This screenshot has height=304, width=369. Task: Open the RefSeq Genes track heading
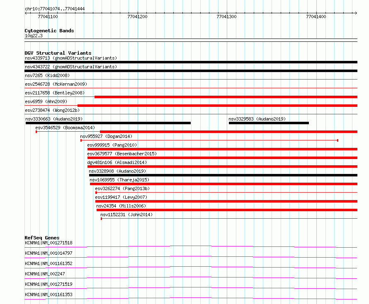click(x=42, y=238)
